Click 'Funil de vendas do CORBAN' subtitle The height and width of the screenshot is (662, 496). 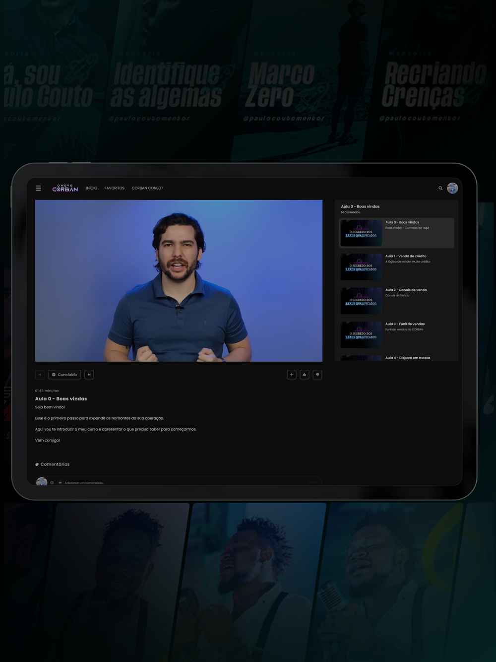[x=404, y=330]
